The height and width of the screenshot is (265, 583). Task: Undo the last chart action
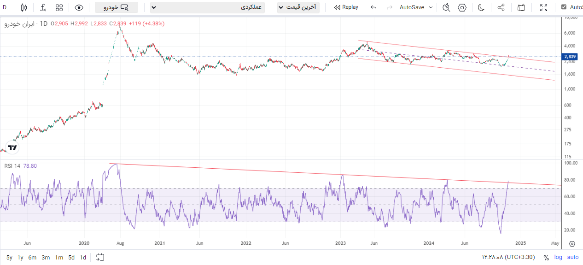tap(373, 7)
